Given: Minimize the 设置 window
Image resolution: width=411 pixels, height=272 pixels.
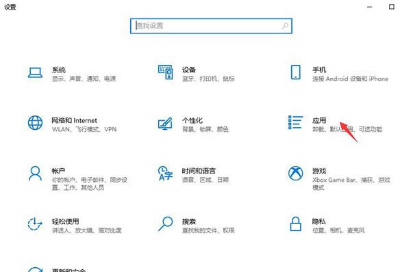Looking at the screenshot, I should pos(370,7).
